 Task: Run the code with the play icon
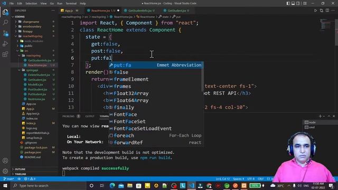tap(315, 11)
